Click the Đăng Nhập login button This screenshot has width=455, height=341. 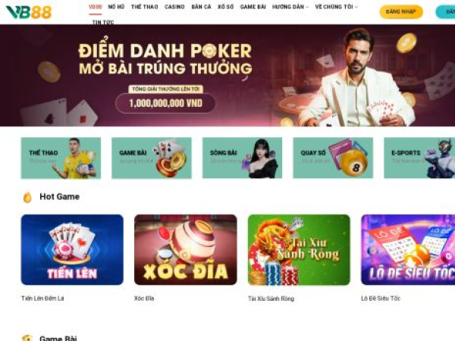click(x=401, y=12)
